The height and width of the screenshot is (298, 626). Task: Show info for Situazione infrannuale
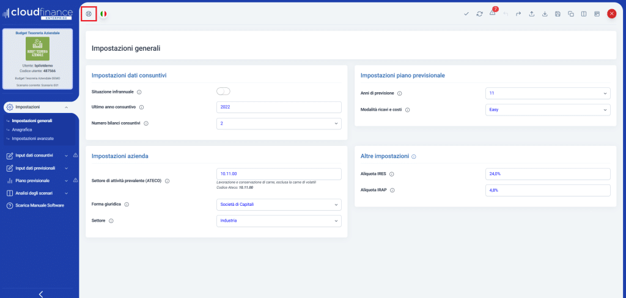tap(139, 92)
